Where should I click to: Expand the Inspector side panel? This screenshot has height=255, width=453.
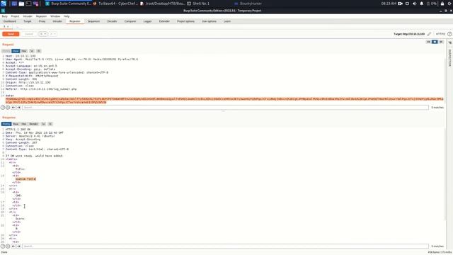[x=449, y=58]
